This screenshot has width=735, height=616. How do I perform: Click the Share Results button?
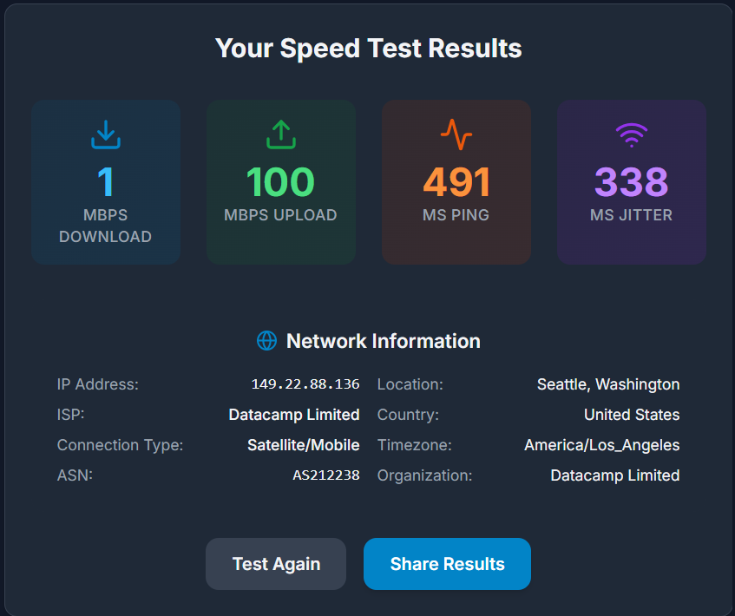447,564
